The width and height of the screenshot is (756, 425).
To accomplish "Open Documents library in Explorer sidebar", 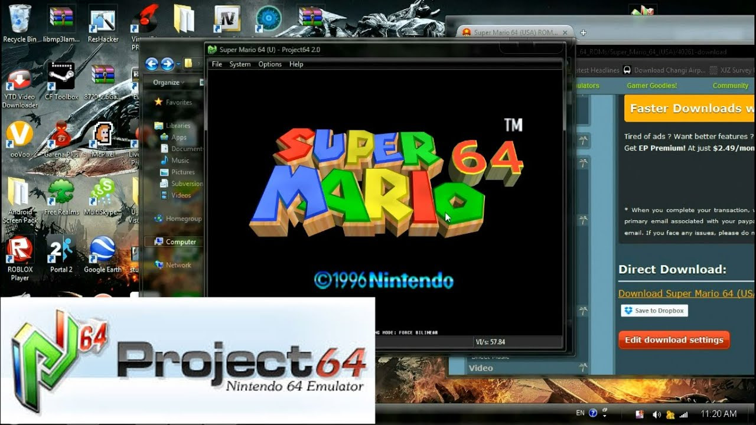I will click(181, 149).
